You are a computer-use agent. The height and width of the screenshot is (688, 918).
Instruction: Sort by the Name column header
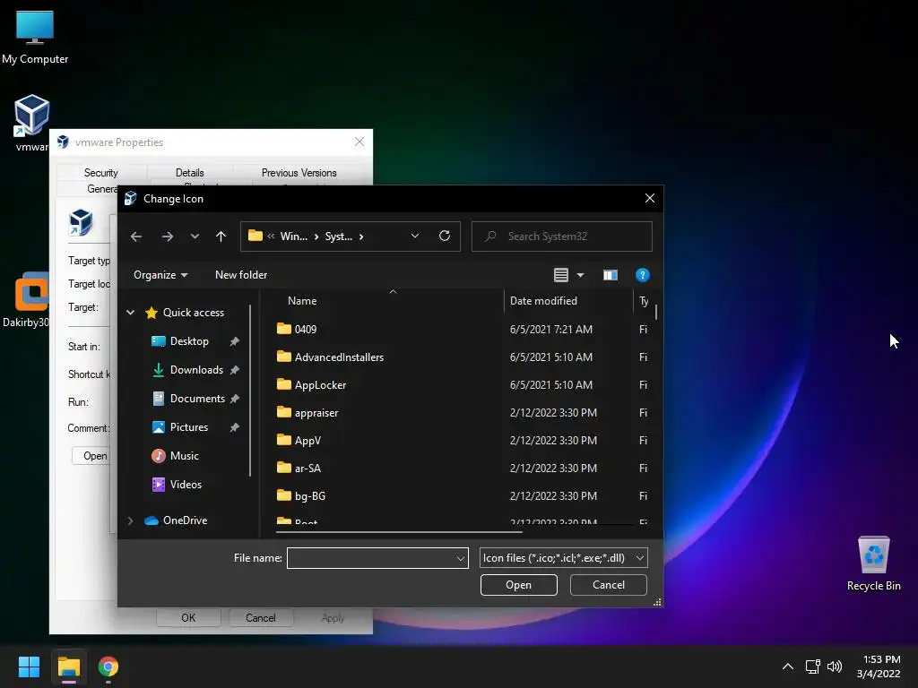(302, 301)
